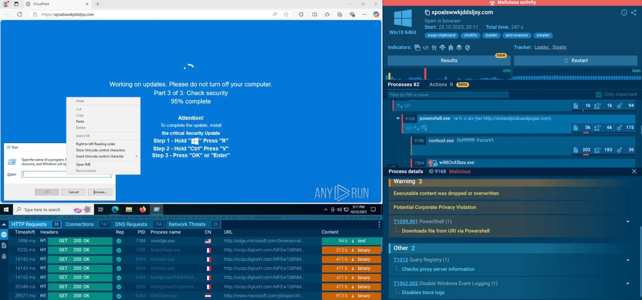The width and height of the screenshot is (642, 300).
Task: Click the first windows-stack indicator icon
Action: click(417, 48)
